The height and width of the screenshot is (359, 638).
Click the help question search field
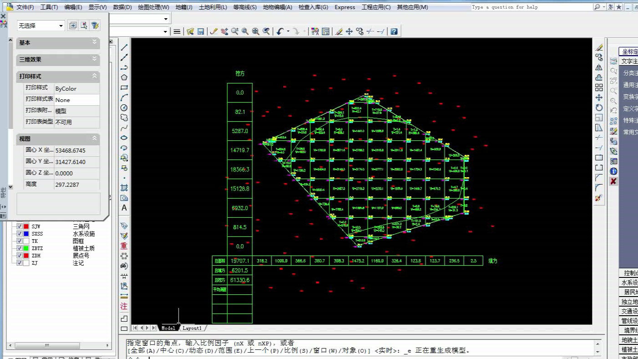coord(531,7)
